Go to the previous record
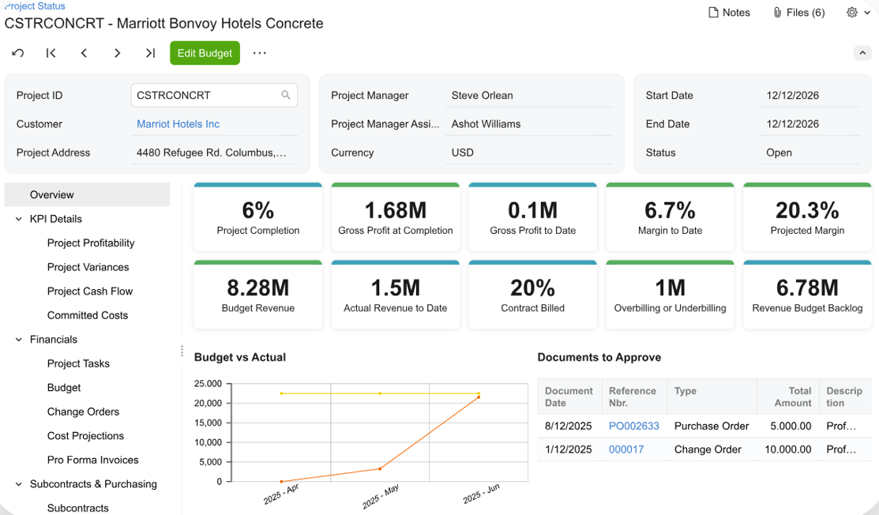Viewport: 879px width, 515px height. pyautogui.click(x=84, y=53)
